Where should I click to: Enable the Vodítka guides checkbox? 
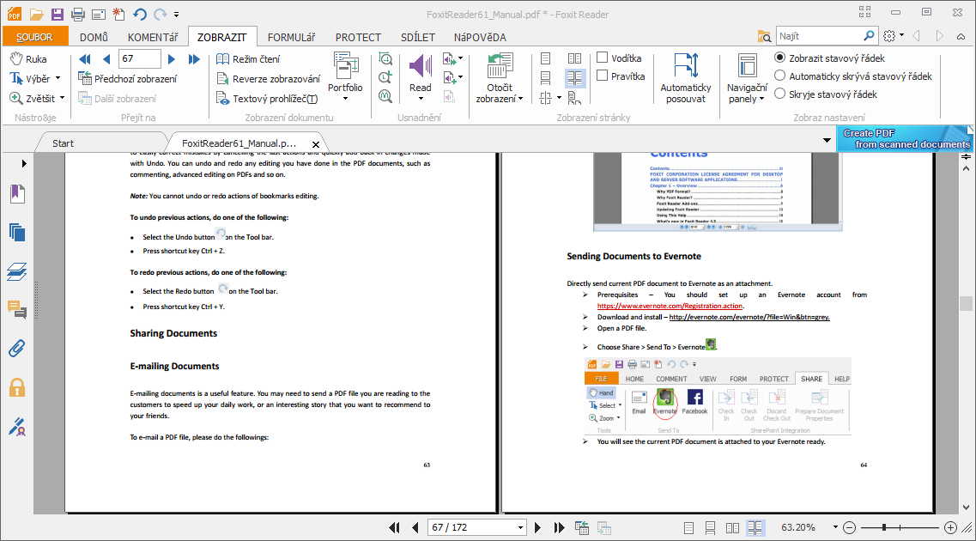603,58
